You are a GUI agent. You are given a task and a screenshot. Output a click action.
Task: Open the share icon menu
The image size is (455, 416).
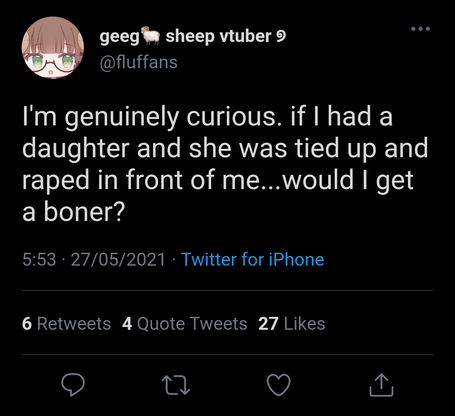[382, 385]
